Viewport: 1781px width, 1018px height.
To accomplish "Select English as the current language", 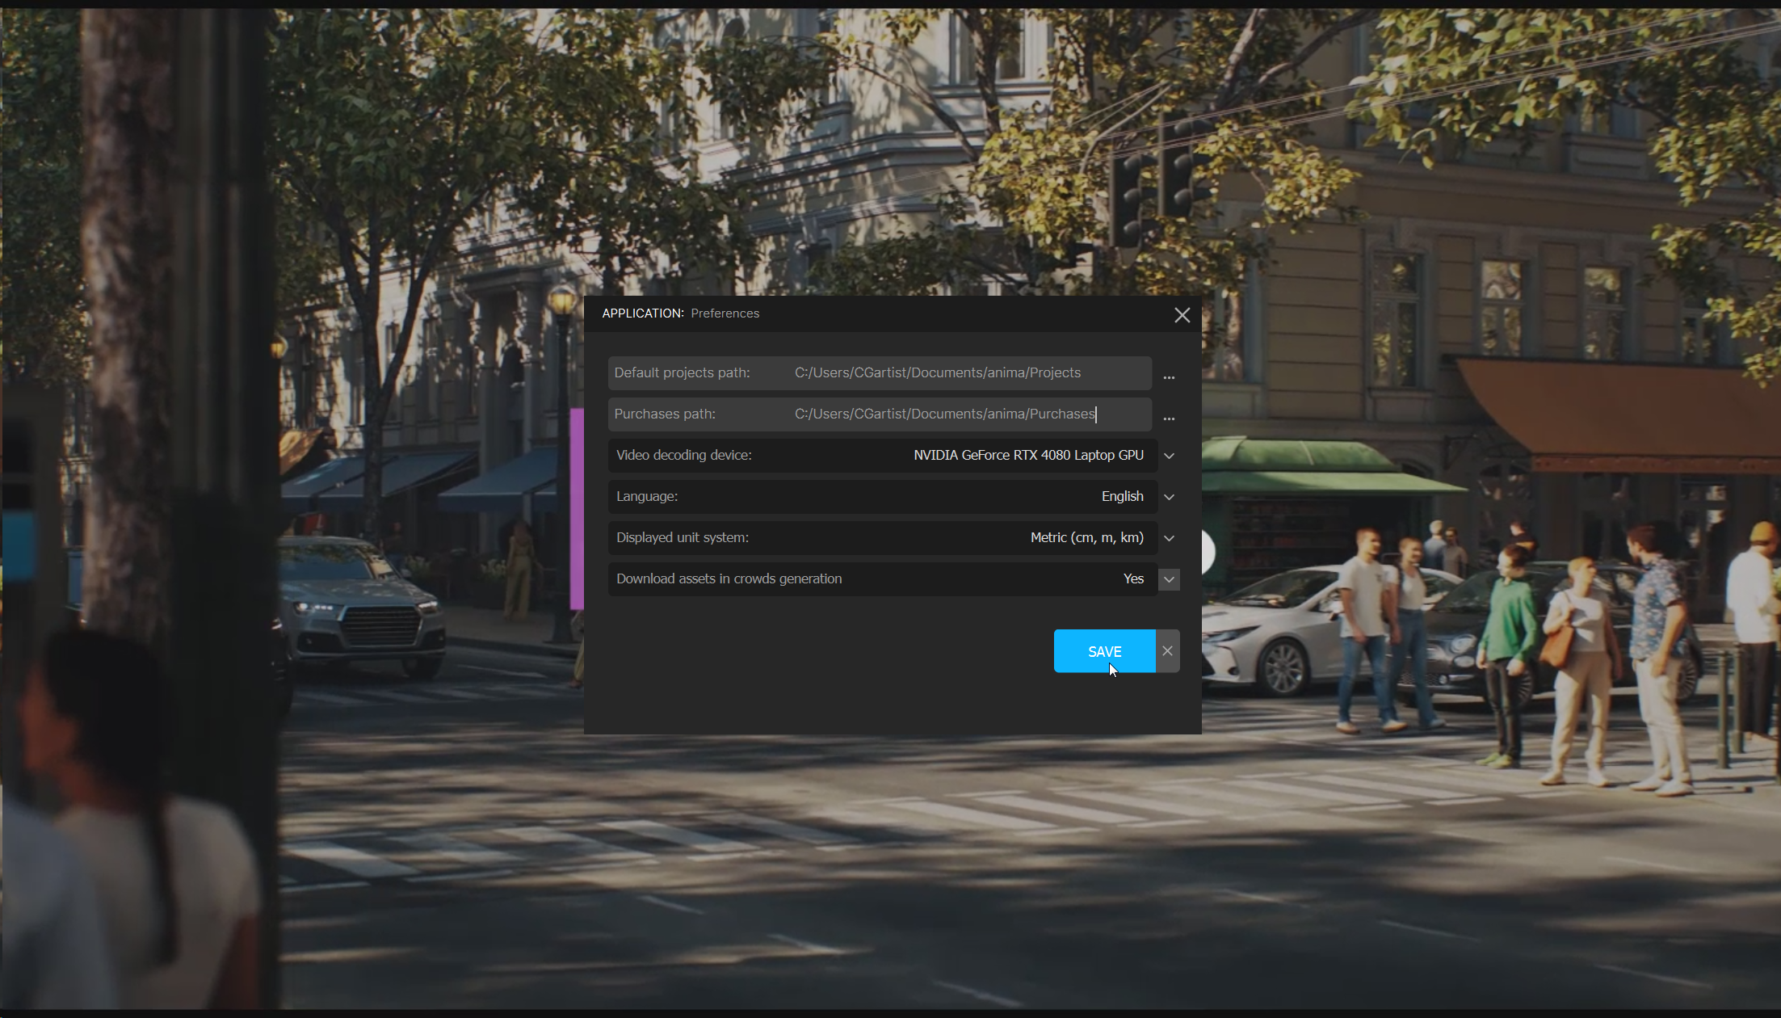I will click(x=1122, y=496).
